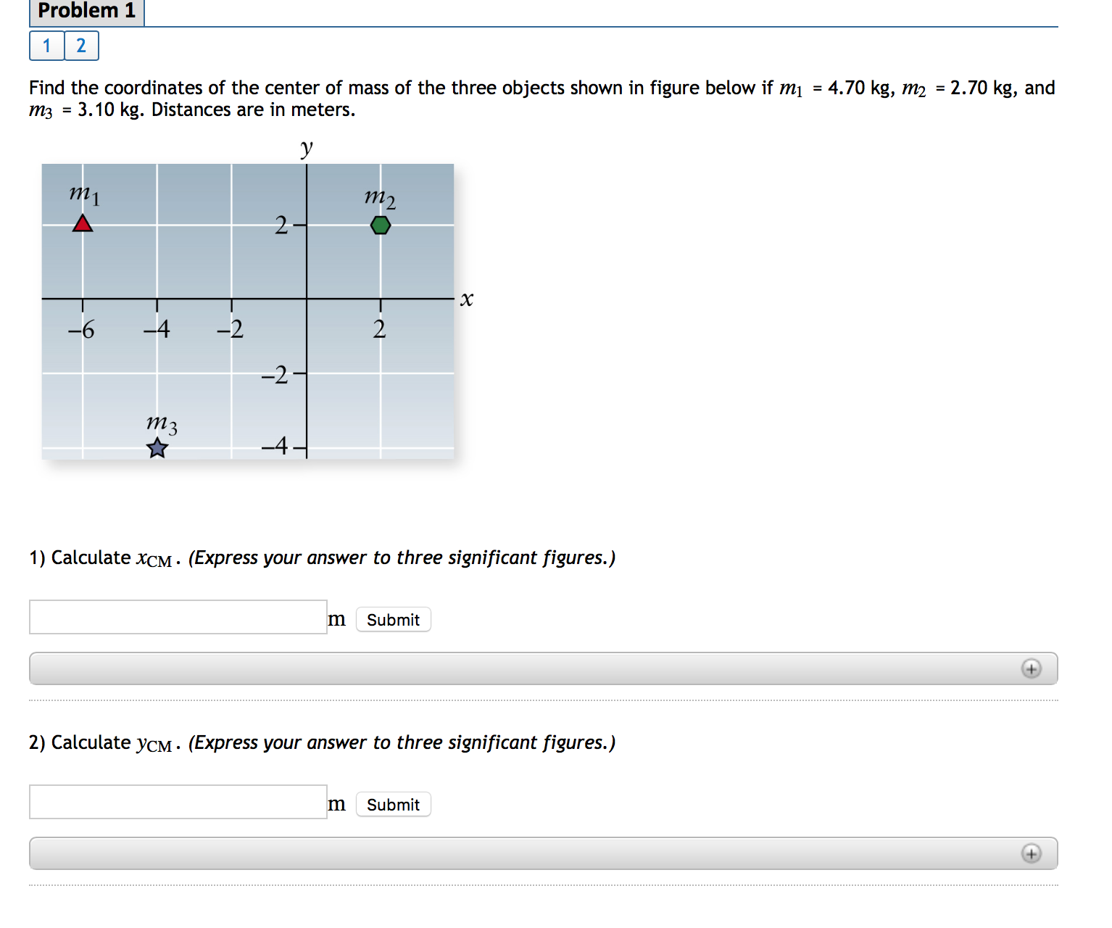This screenshot has width=1112, height=928.
Task: Click the red triangle m1 marker
Action: (x=83, y=223)
